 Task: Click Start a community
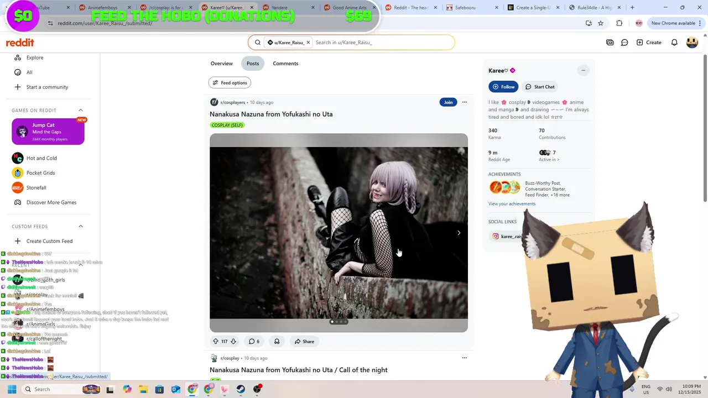pyautogui.click(x=46, y=87)
